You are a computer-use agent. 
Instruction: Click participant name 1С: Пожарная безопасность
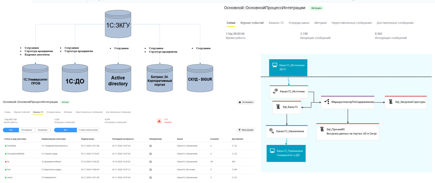pyautogui.click(x=55, y=146)
